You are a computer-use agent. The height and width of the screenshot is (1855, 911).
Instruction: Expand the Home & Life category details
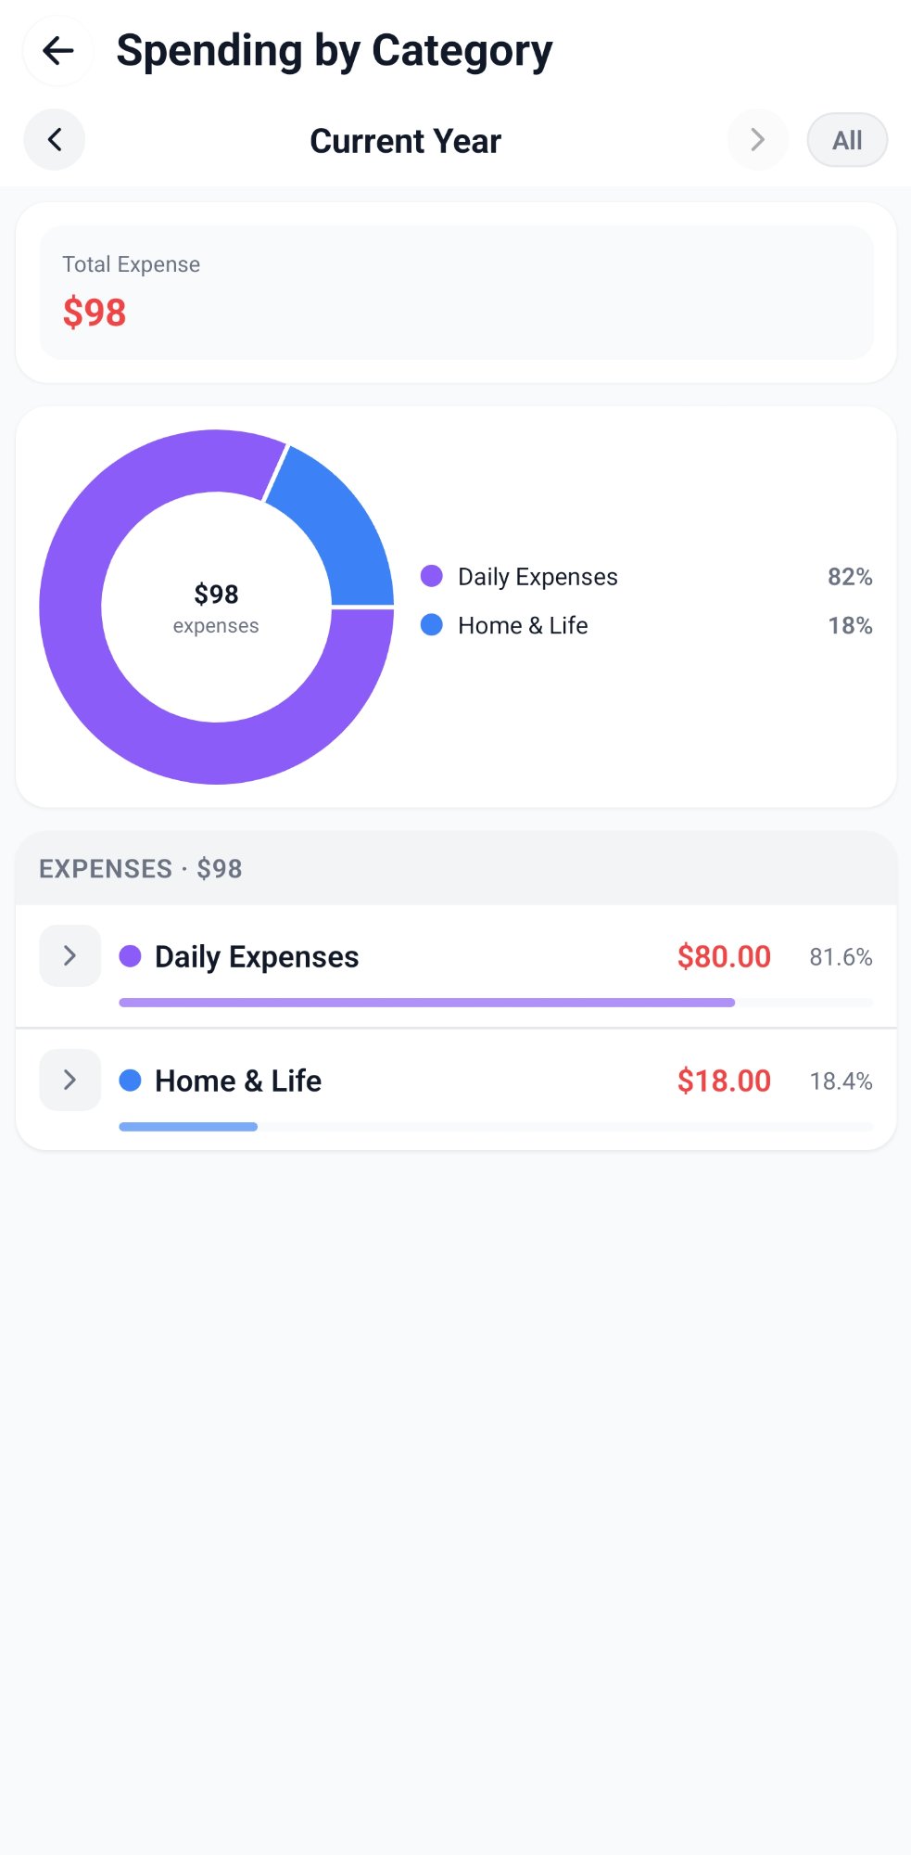point(69,1080)
